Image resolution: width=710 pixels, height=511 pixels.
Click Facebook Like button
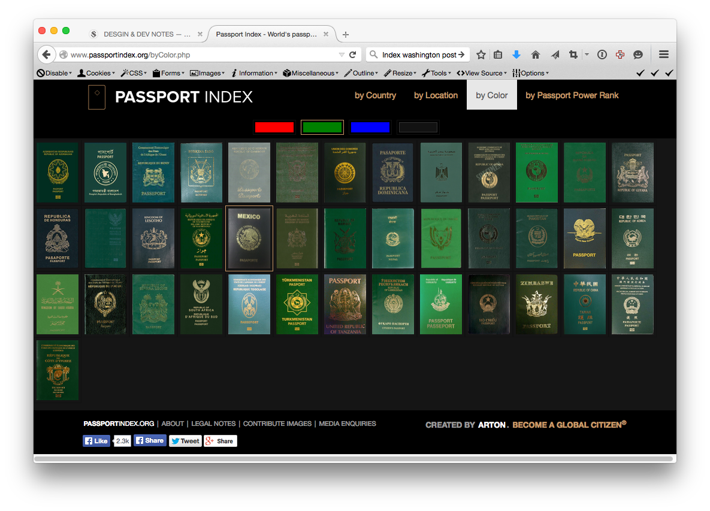(96, 441)
